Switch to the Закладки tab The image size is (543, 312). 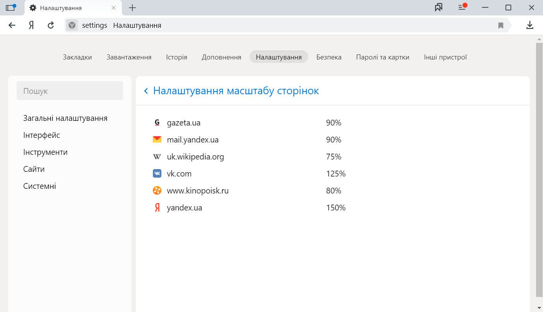[x=77, y=57]
